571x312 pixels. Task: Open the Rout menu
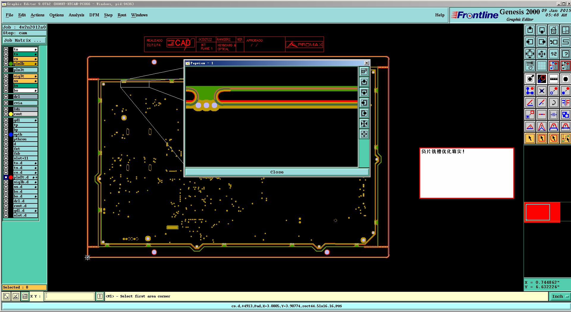[122, 15]
